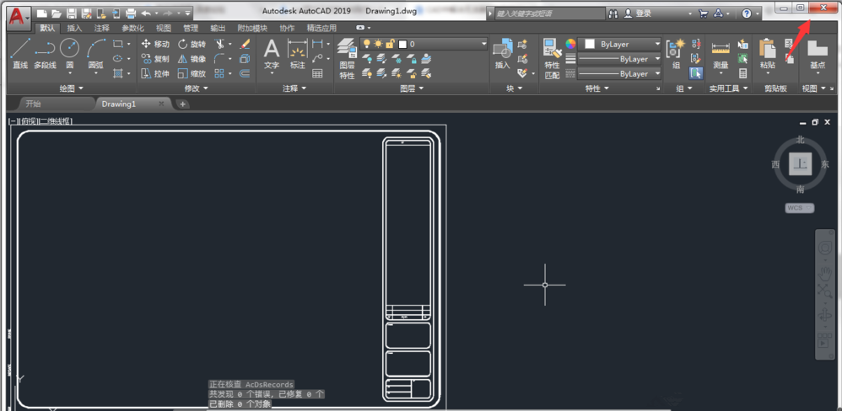
Task: Toggle the layer lock padlock icon
Action: pos(390,44)
